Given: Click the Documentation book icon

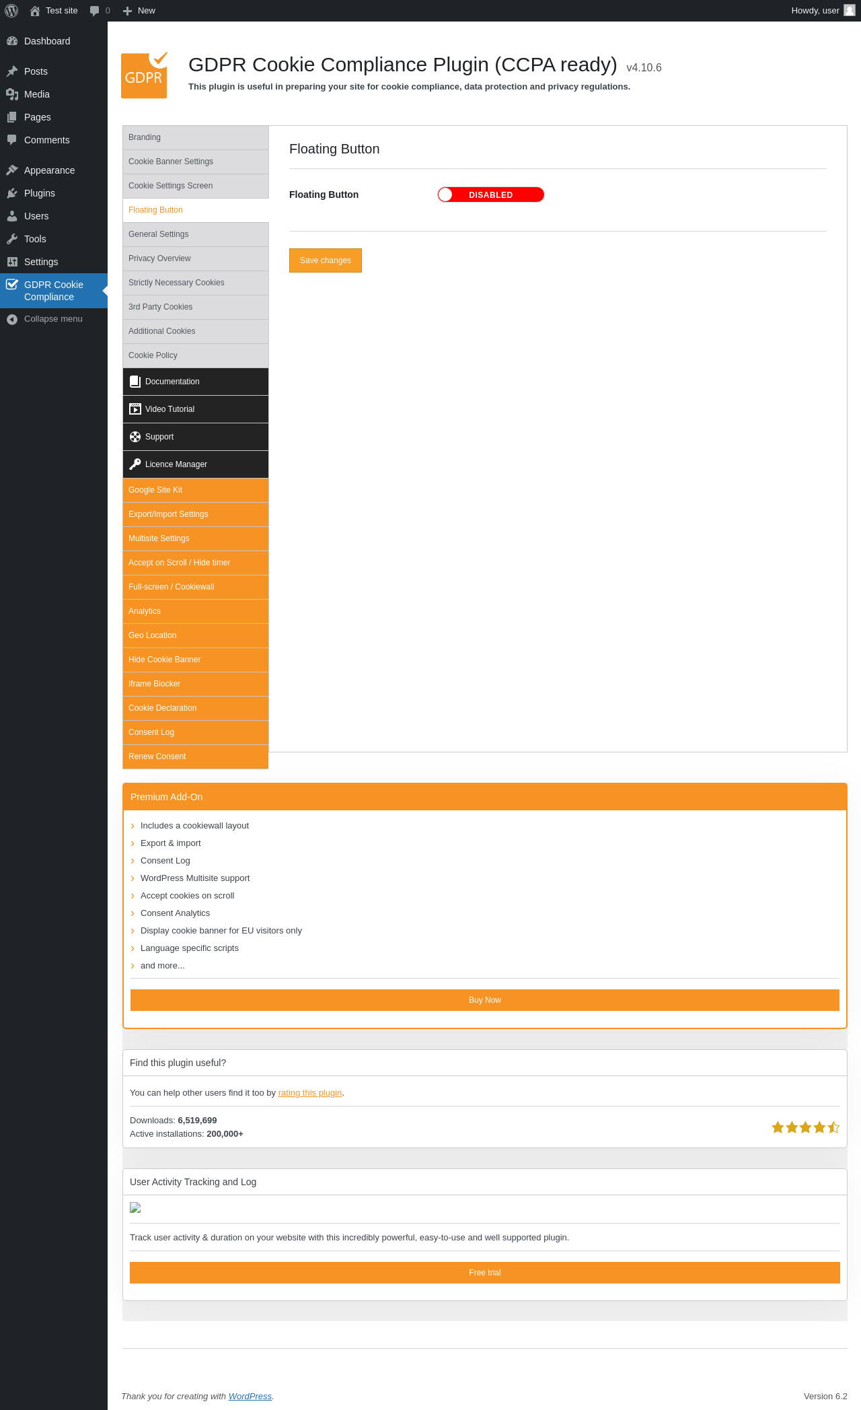Looking at the screenshot, I should 135,382.
